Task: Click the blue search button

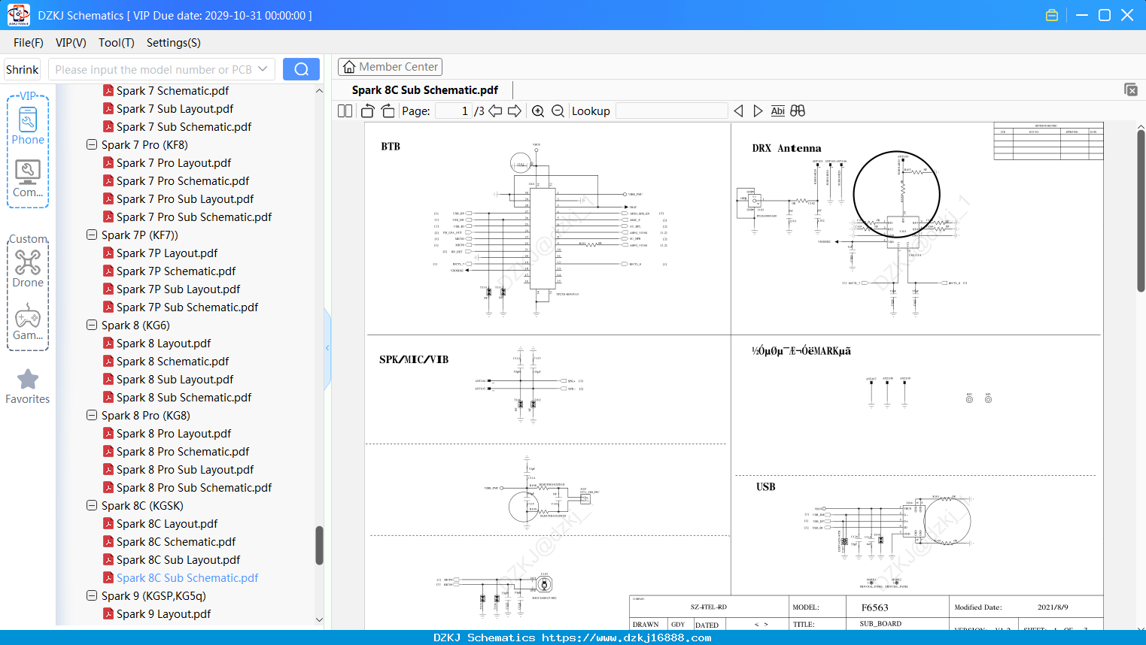Action: coord(301,69)
